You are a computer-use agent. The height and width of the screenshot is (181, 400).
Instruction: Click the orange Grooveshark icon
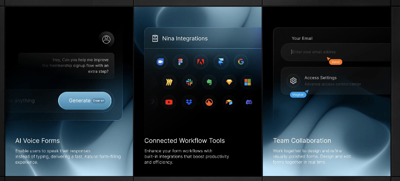[209, 102]
